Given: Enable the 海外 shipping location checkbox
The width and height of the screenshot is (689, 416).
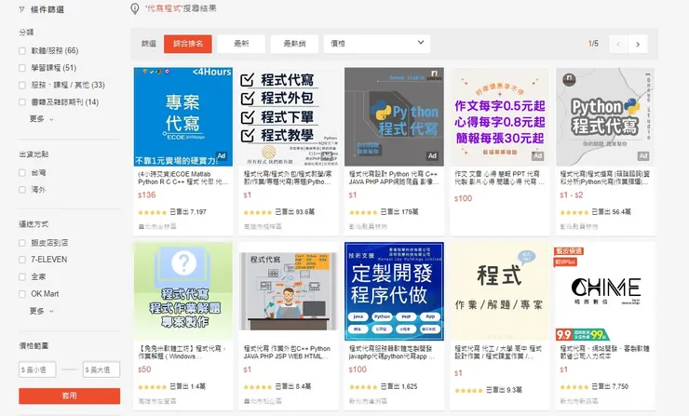Looking at the screenshot, I should 22,190.
